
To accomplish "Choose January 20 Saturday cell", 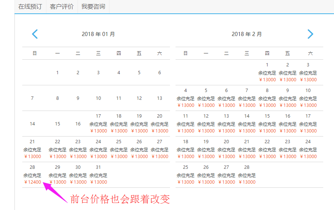I will [x=160, y=124].
